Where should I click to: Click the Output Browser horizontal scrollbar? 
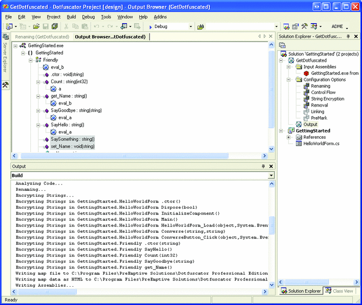tap(124, 156)
